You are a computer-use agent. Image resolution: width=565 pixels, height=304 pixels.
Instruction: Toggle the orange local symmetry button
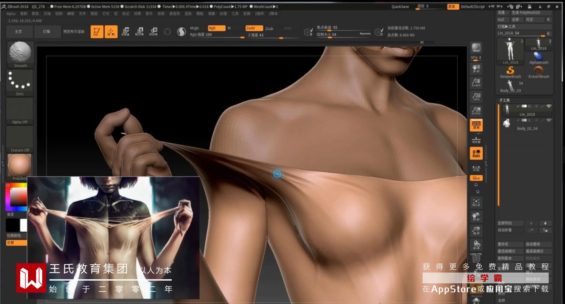coord(476,153)
